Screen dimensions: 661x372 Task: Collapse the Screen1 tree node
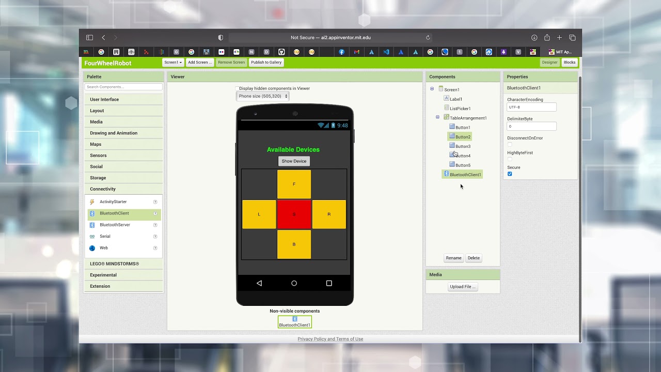432,89
